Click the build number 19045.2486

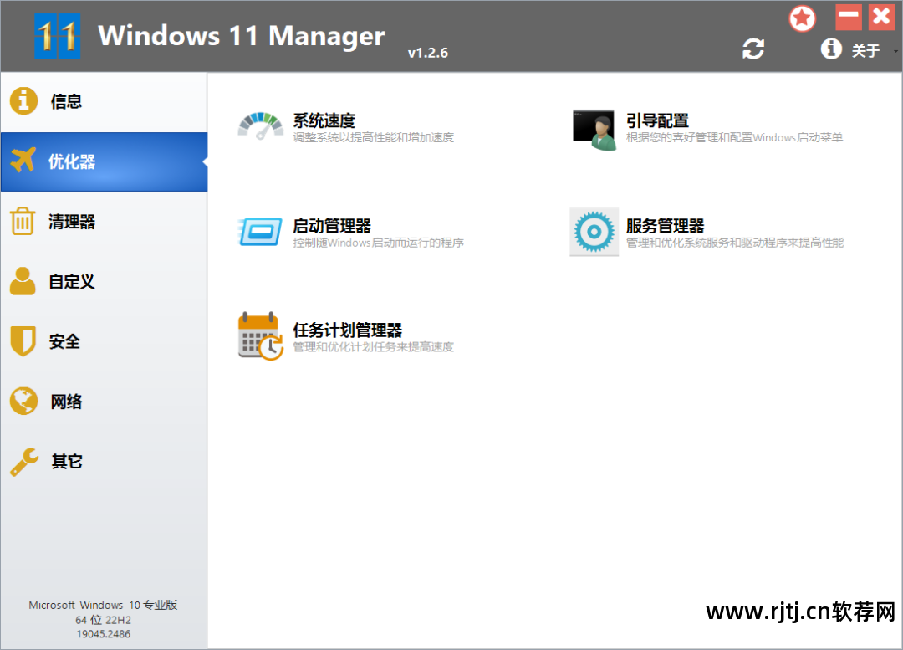coord(104,634)
